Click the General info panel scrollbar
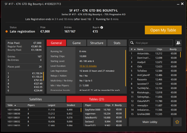 (x=126, y=68)
